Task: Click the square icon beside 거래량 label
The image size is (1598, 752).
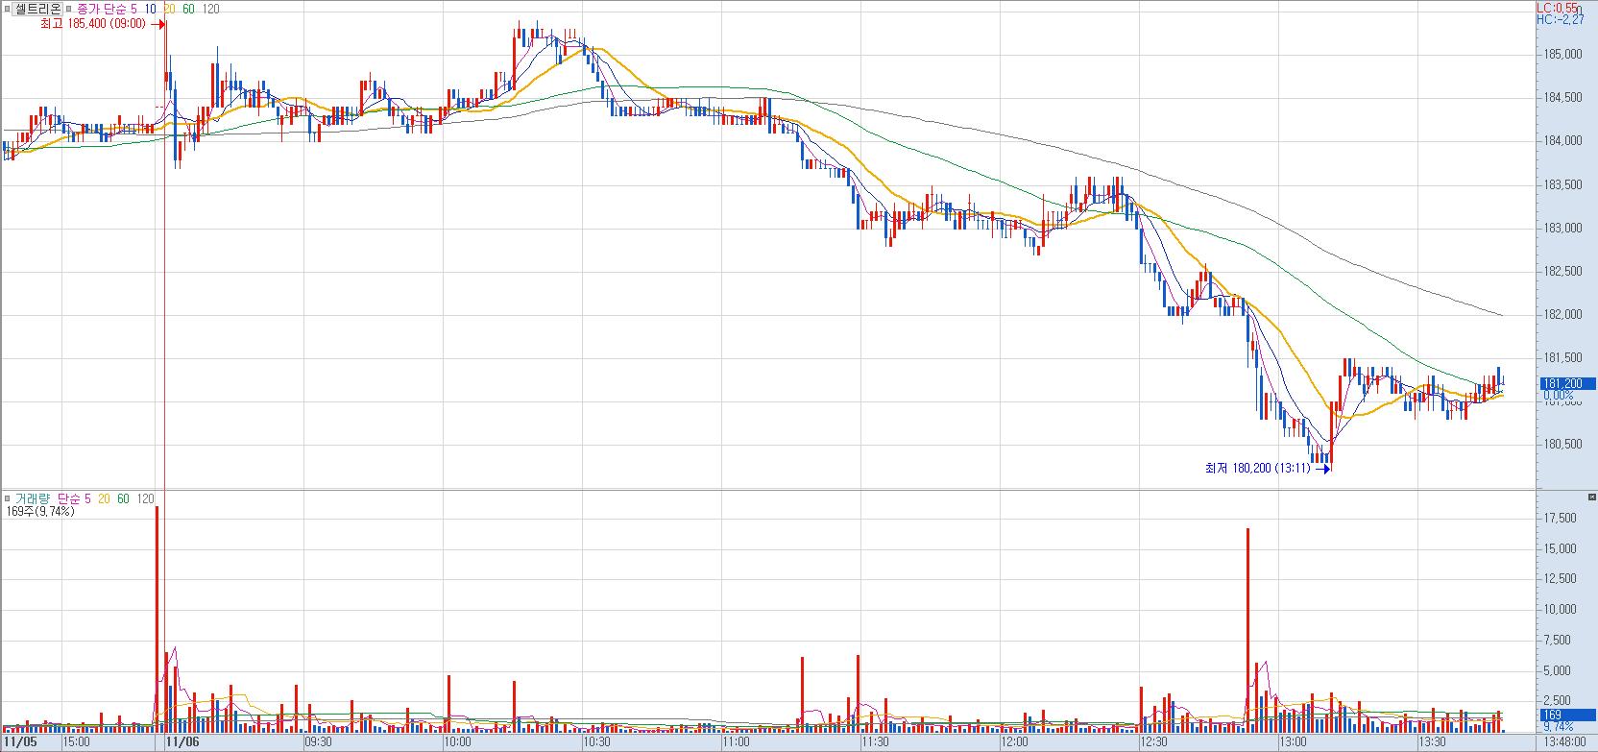Action: point(8,498)
